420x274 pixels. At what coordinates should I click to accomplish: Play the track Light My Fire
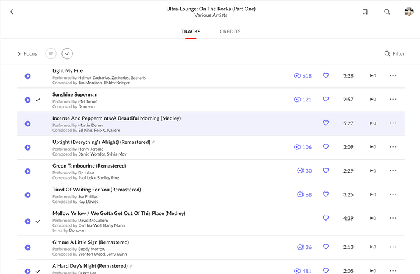click(x=27, y=76)
